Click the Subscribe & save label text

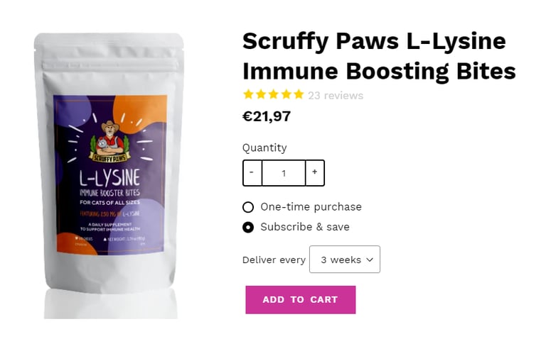pyautogui.click(x=305, y=227)
